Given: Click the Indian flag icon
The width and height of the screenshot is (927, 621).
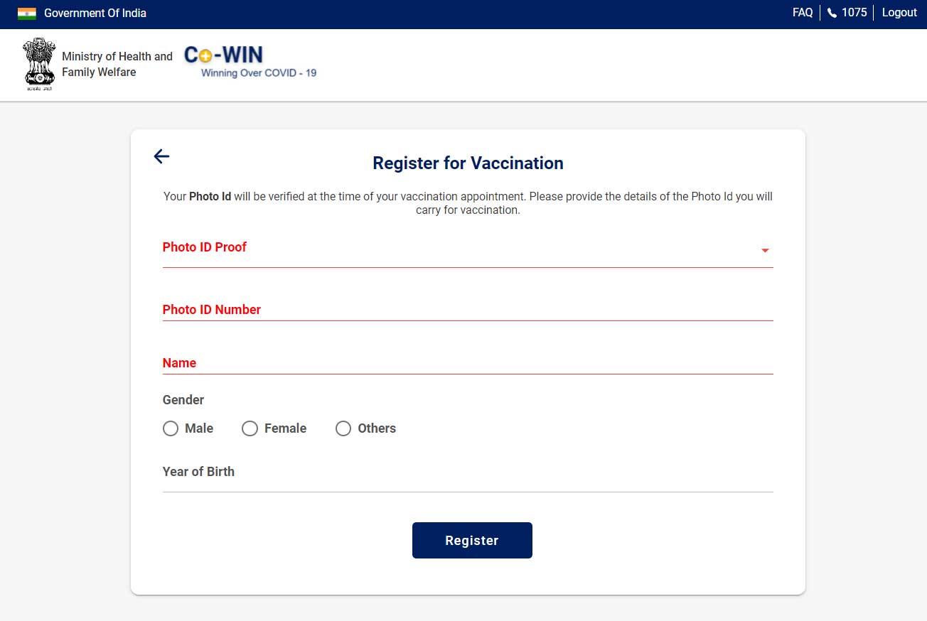Looking at the screenshot, I should click(x=27, y=13).
